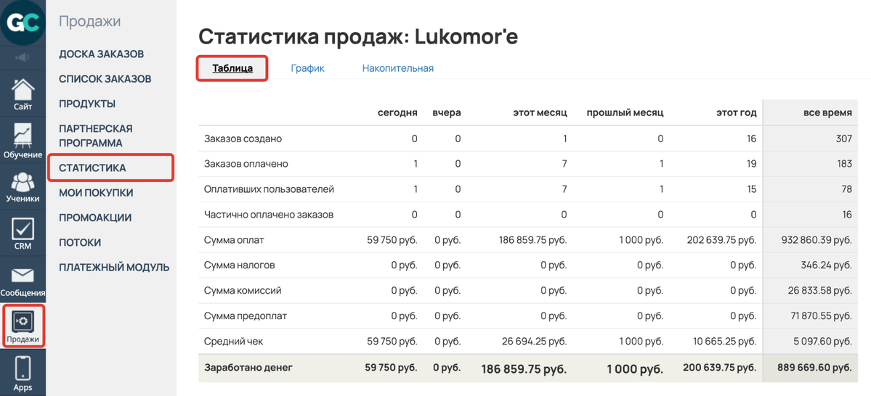Image resolution: width=871 pixels, height=396 pixels.
Task: Click the 307 orders all-time value
Action: coord(844,139)
